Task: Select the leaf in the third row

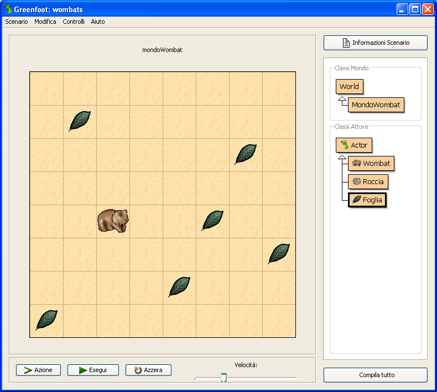Action: pyautogui.click(x=246, y=154)
